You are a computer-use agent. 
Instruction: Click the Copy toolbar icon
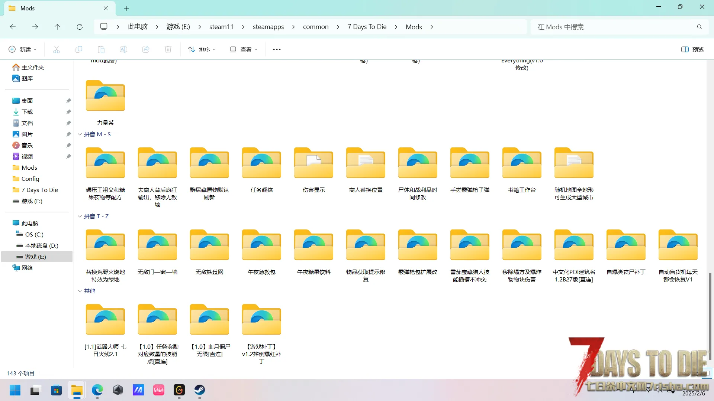(x=79, y=49)
